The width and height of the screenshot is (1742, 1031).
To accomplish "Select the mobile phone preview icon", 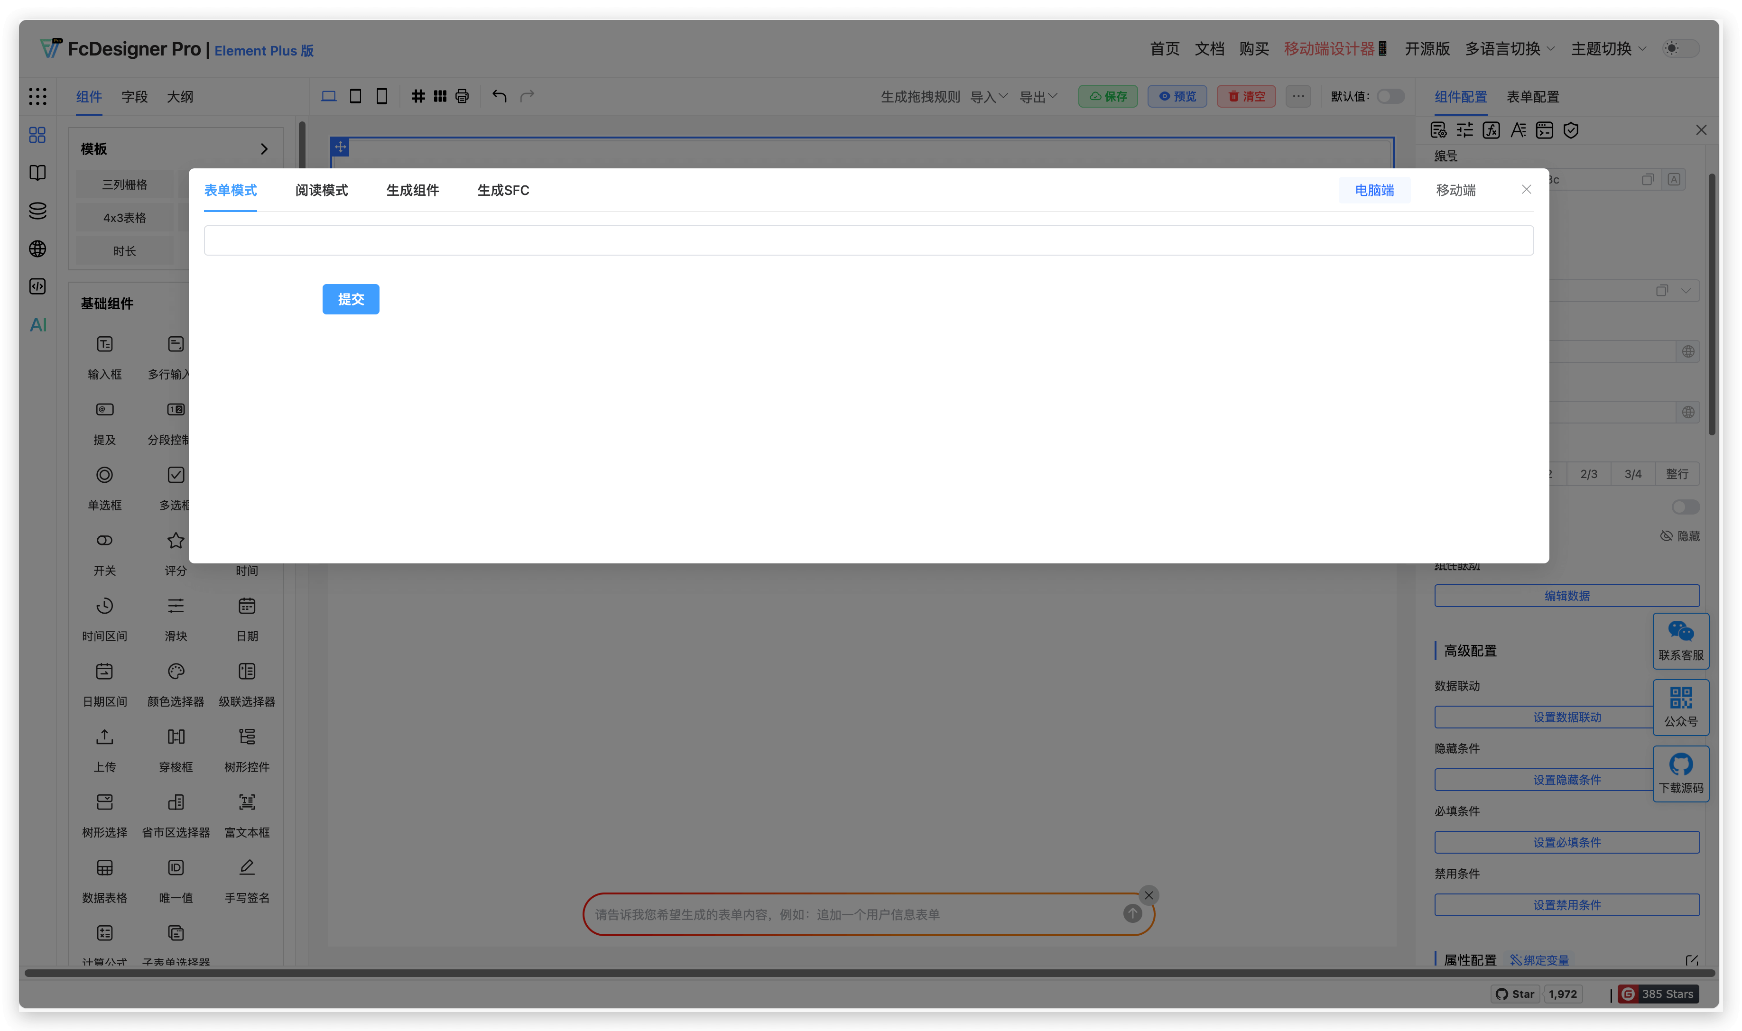I will (x=381, y=96).
